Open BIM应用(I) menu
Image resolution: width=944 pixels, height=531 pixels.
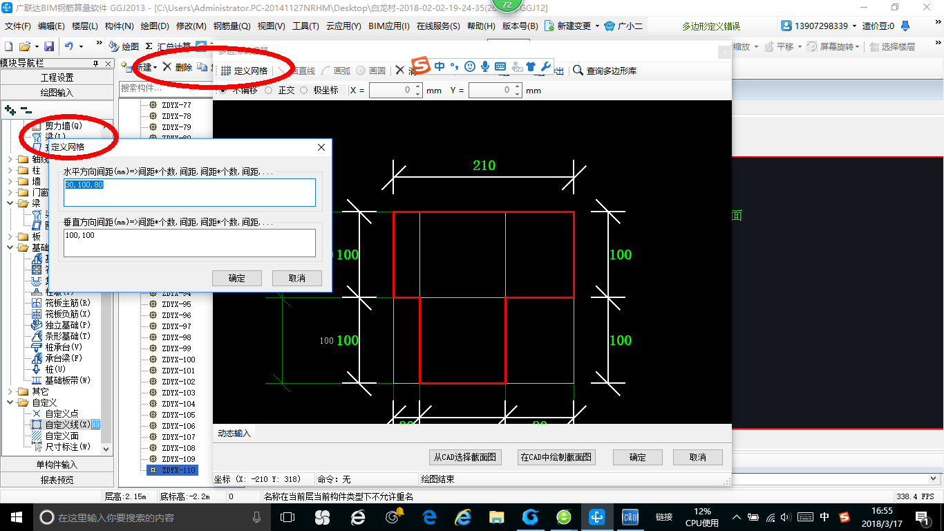[x=389, y=26]
